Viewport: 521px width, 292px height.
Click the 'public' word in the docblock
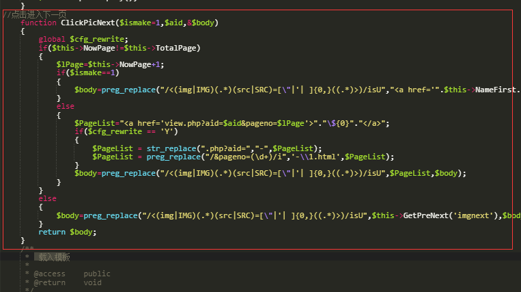click(x=97, y=274)
